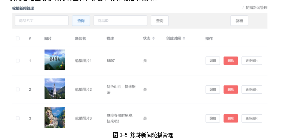Click 更换图片 for 轮播图片1
Image resolution: width=288 pixels, height=138 pixels.
click(252, 61)
